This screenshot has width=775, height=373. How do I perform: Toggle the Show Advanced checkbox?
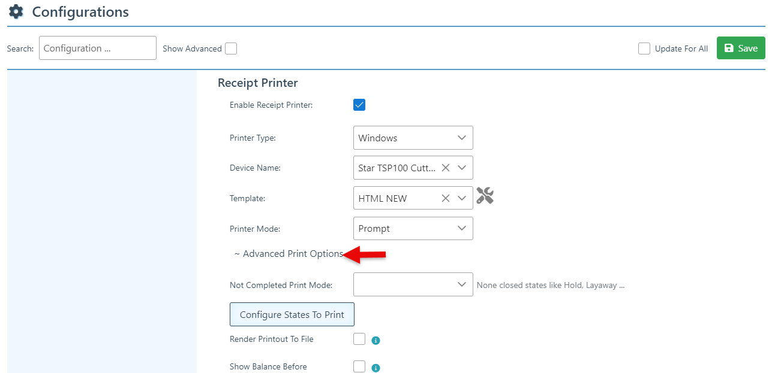(x=231, y=48)
